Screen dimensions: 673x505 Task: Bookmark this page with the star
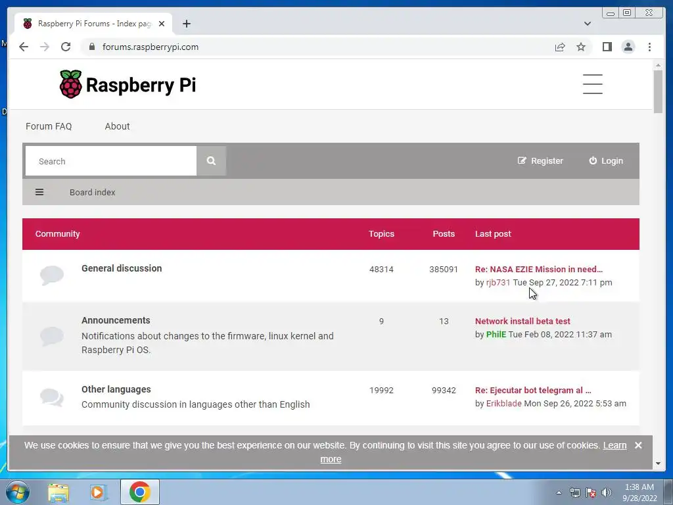581,47
